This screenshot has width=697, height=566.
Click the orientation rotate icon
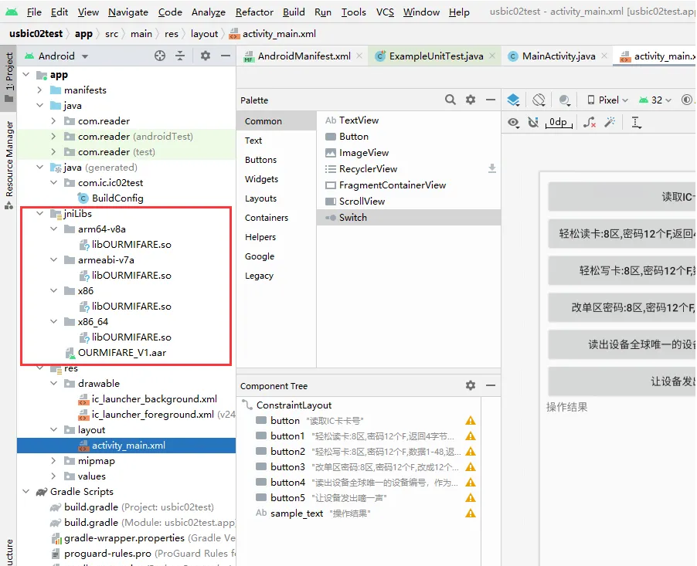[539, 100]
